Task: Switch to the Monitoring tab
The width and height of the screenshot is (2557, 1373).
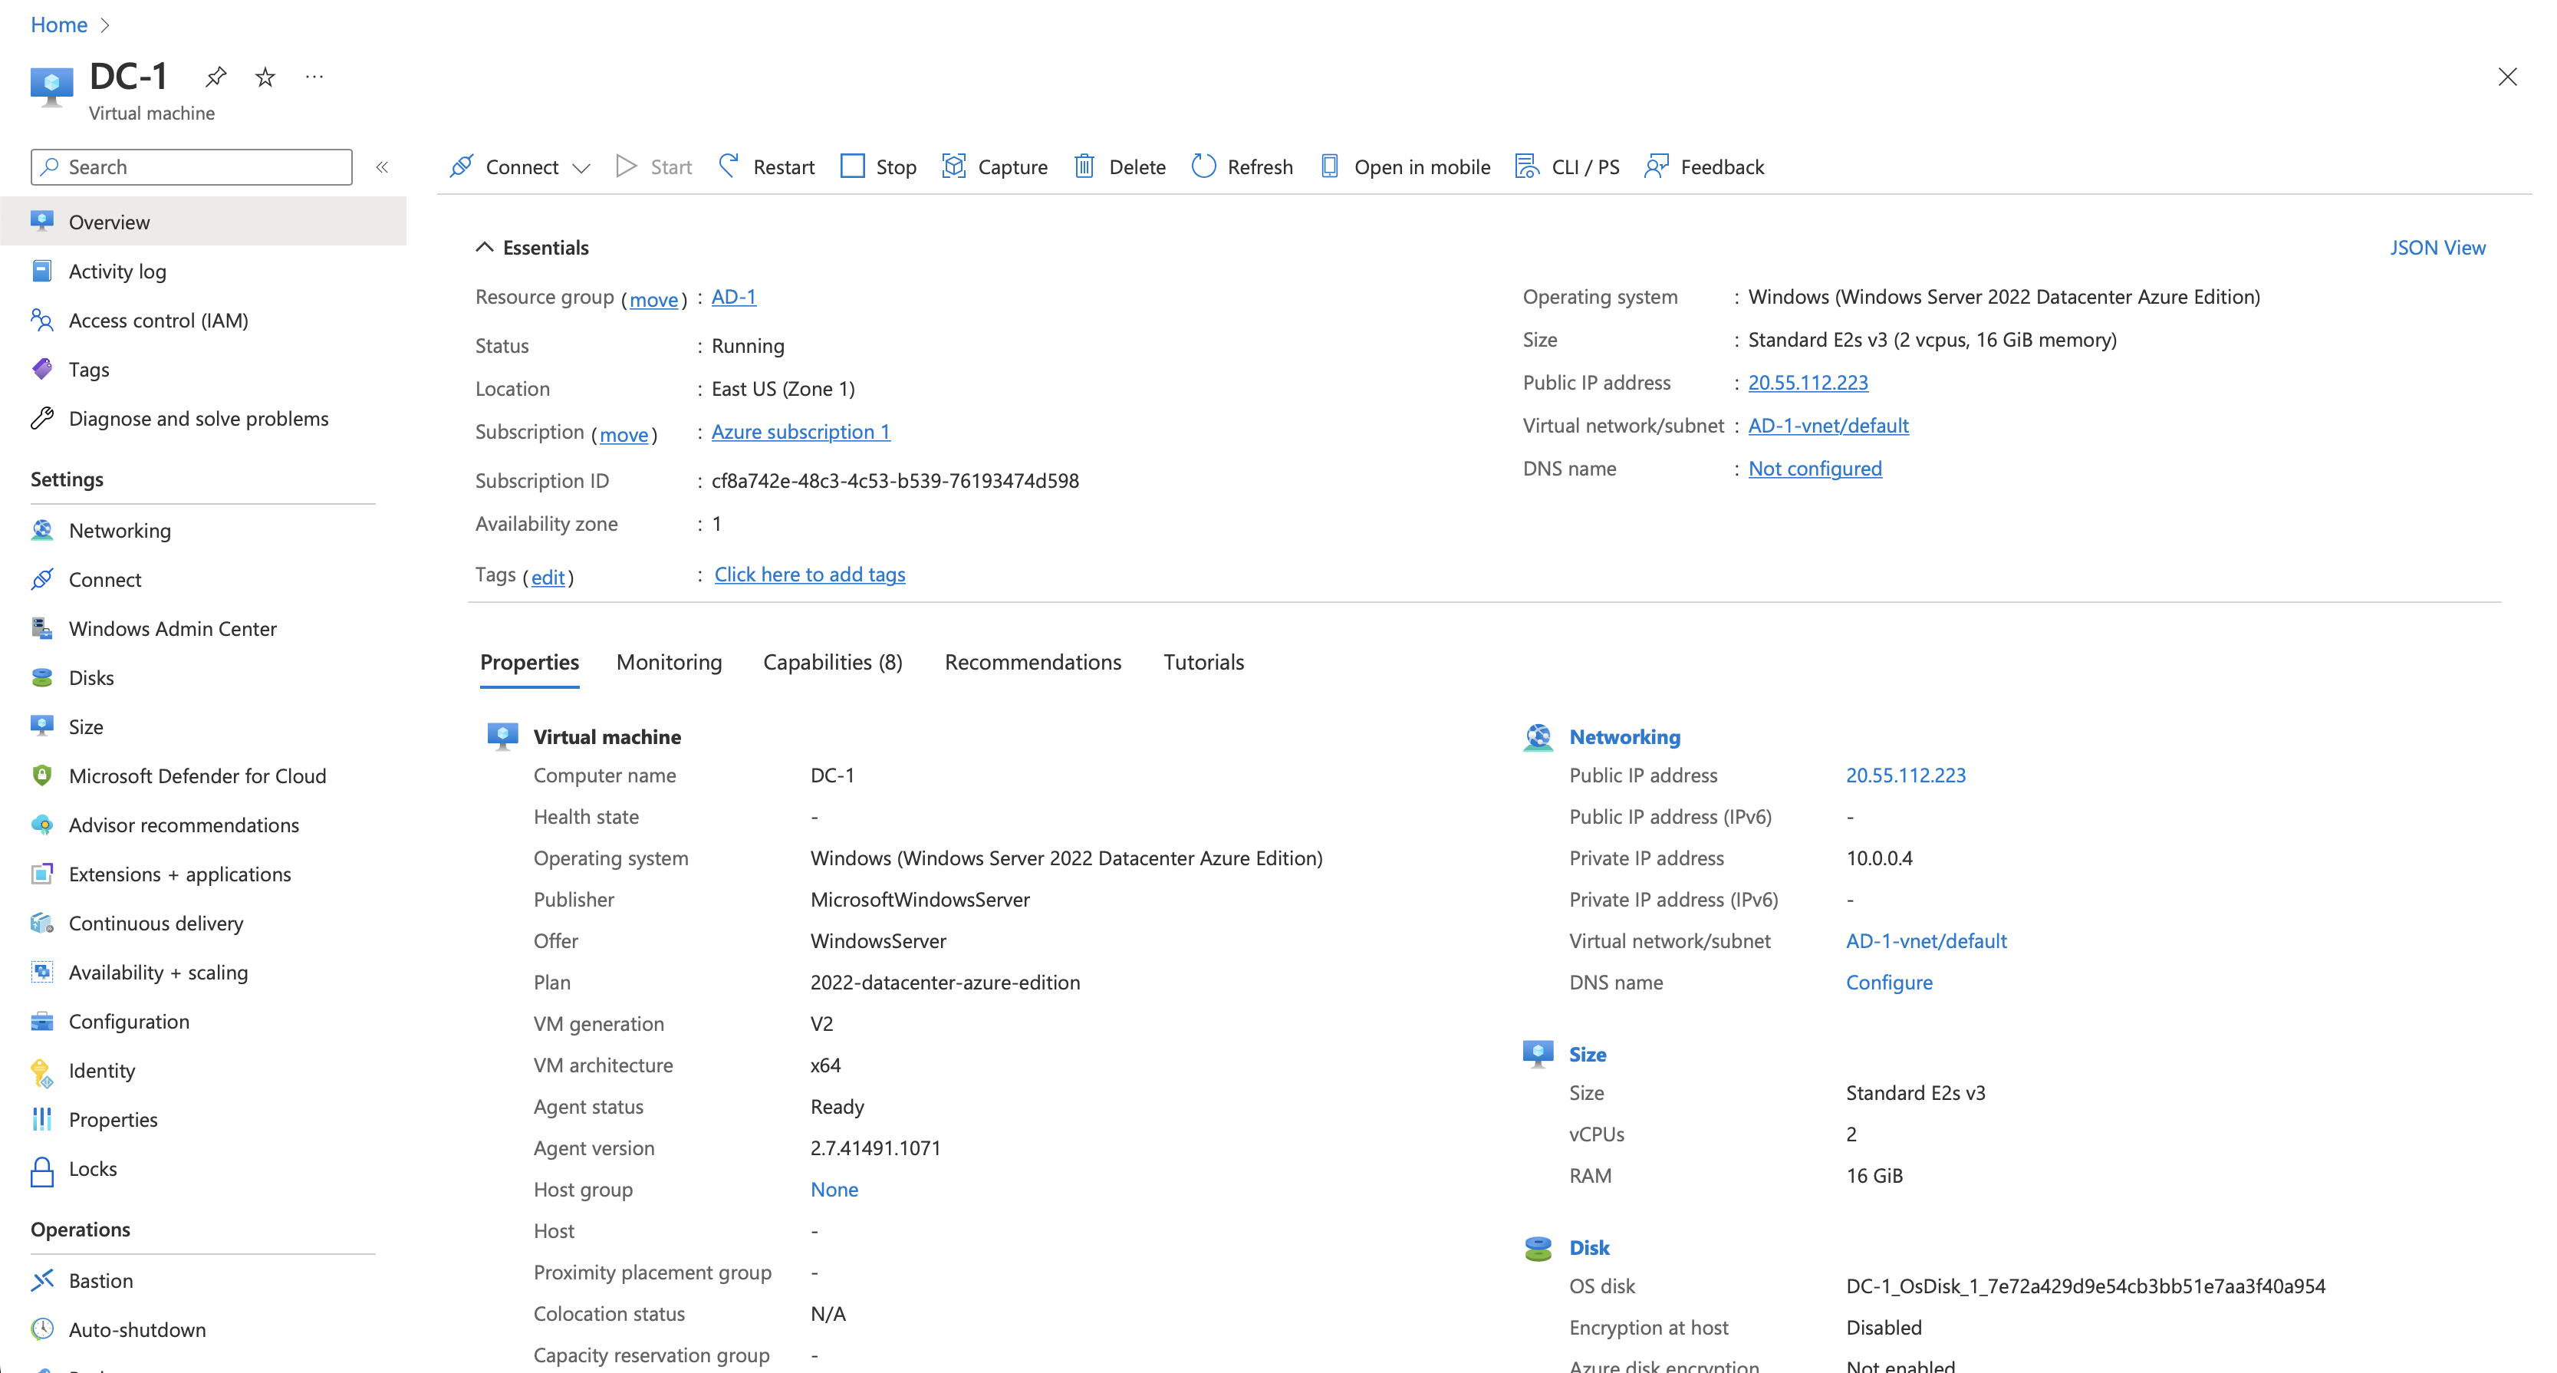Action: pos(668,661)
